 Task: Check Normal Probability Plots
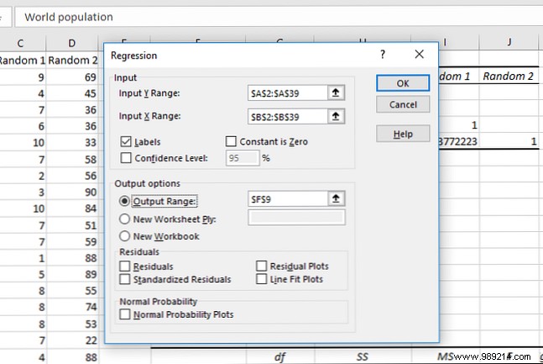pos(125,314)
